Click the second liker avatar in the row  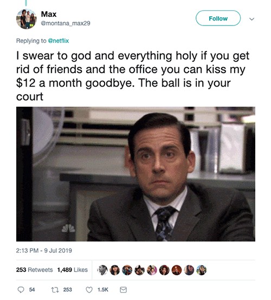click(115, 270)
